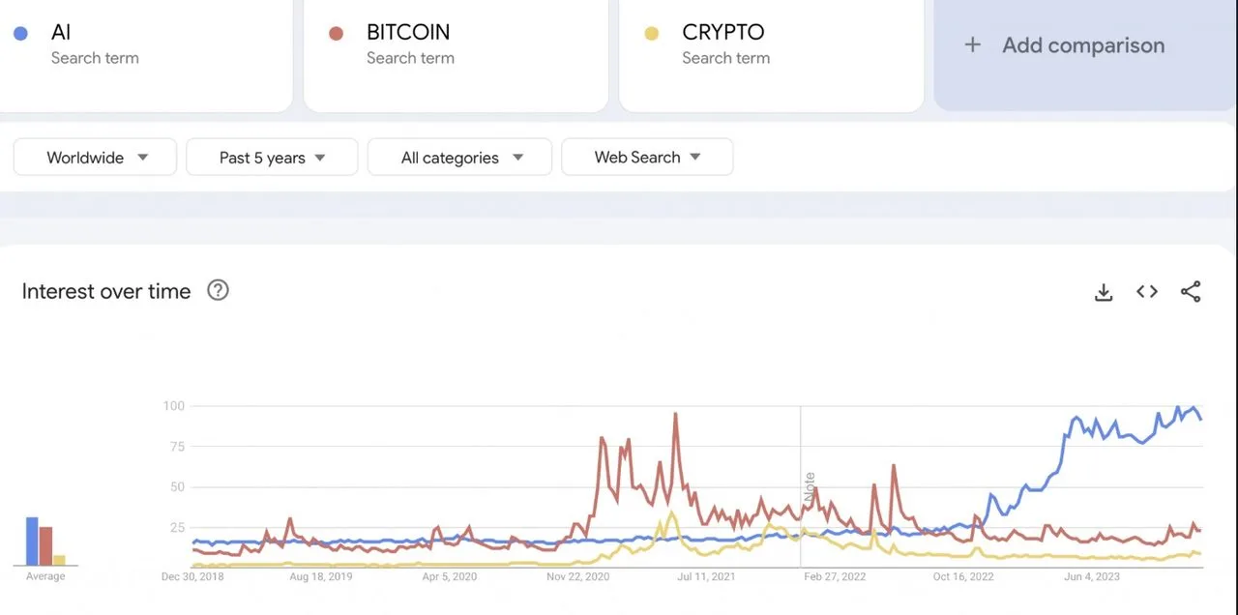Open the Web Search type dropdown

[646, 157]
